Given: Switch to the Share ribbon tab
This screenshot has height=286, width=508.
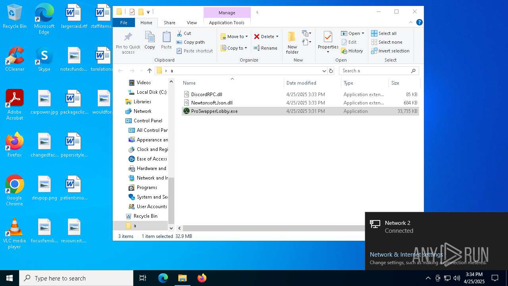Looking at the screenshot, I should pos(169,23).
